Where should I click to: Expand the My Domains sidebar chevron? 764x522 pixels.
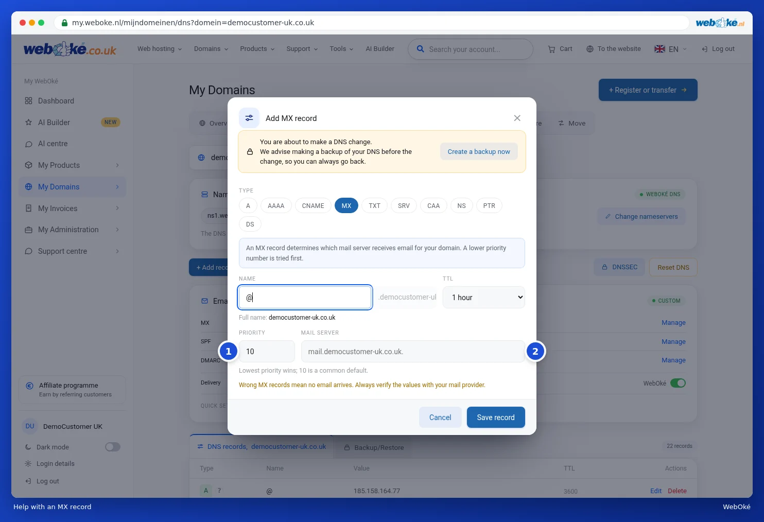coord(117,187)
